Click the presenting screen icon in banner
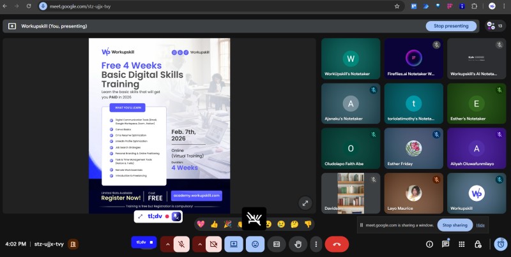511x257 pixels. tap(12, 26)
